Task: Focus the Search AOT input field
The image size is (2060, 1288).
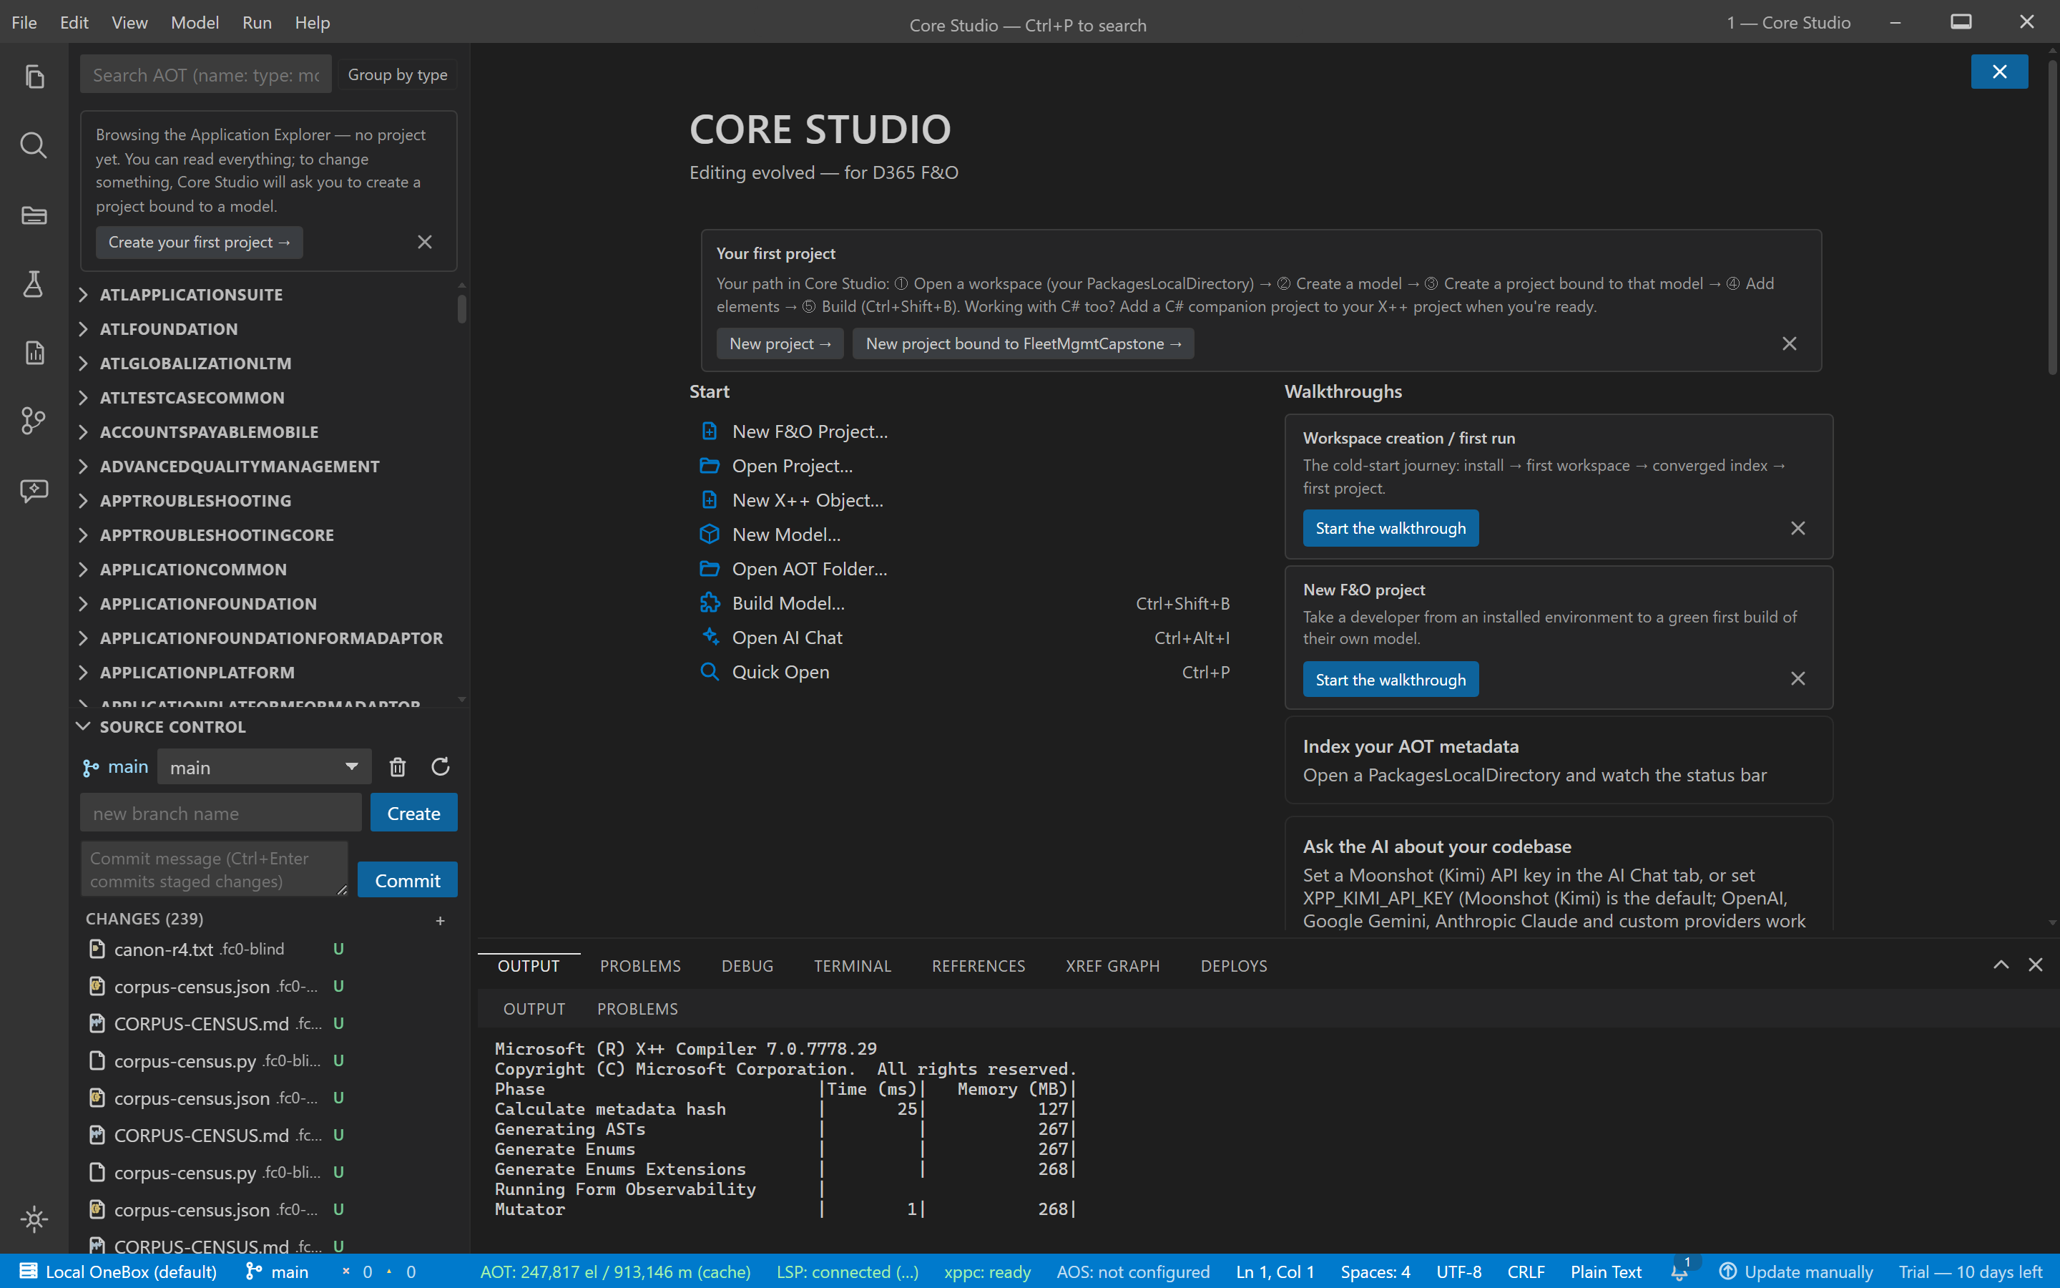Action: pos(206,75)
